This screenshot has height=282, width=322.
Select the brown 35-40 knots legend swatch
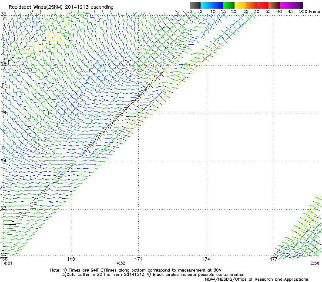point(274,5)
